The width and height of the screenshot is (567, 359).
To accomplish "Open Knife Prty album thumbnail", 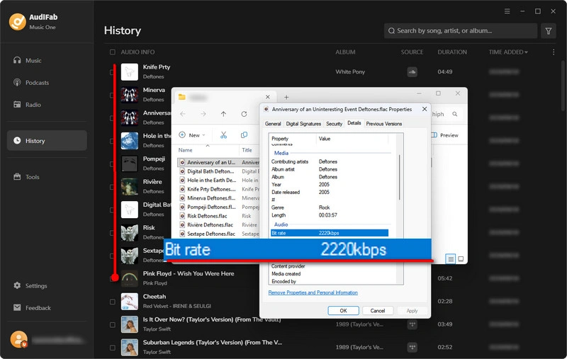I will [130, 72].
